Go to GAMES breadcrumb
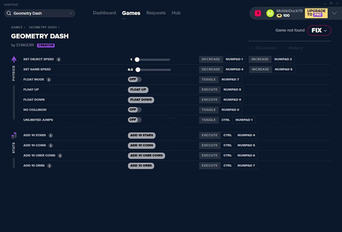The height and width of the screenshot is (232, 342). [17, 27]
